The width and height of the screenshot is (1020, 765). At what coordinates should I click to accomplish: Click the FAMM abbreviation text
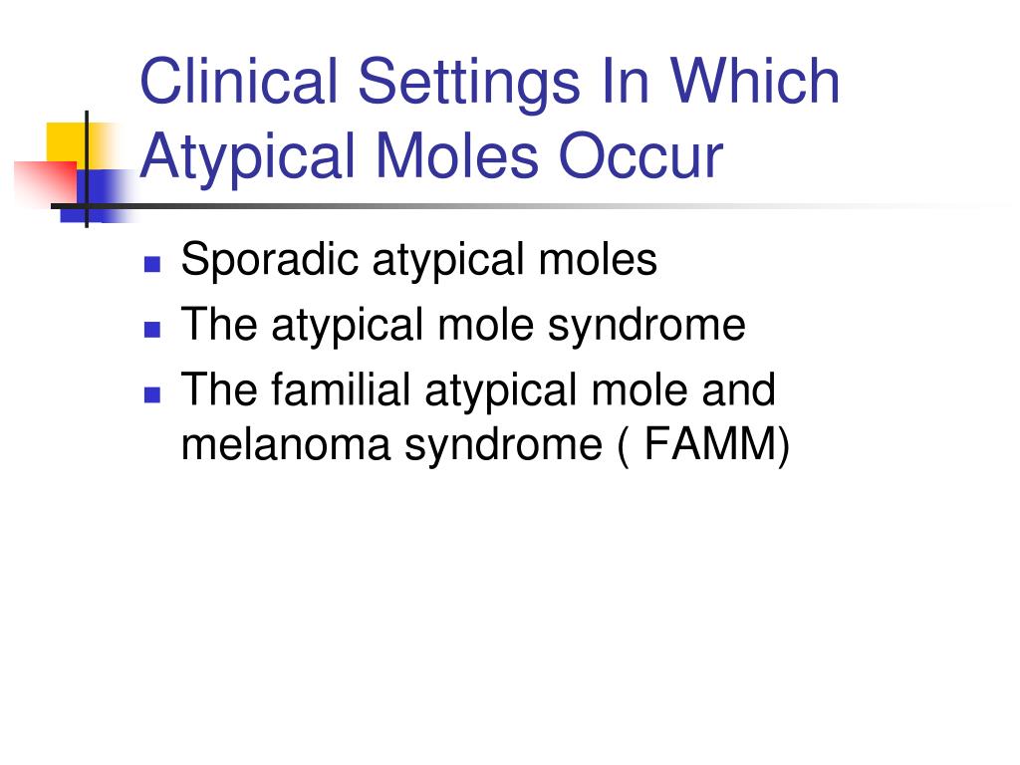[710, 444]
